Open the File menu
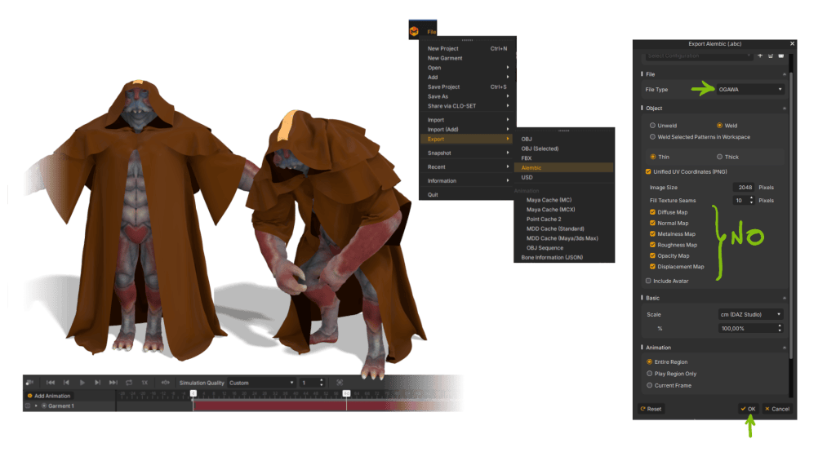836x470 pixels. click(x=431, y=32)
